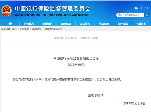Click the national emblem logo
Viewport: 151px width, 112px height.
[7, 11]
